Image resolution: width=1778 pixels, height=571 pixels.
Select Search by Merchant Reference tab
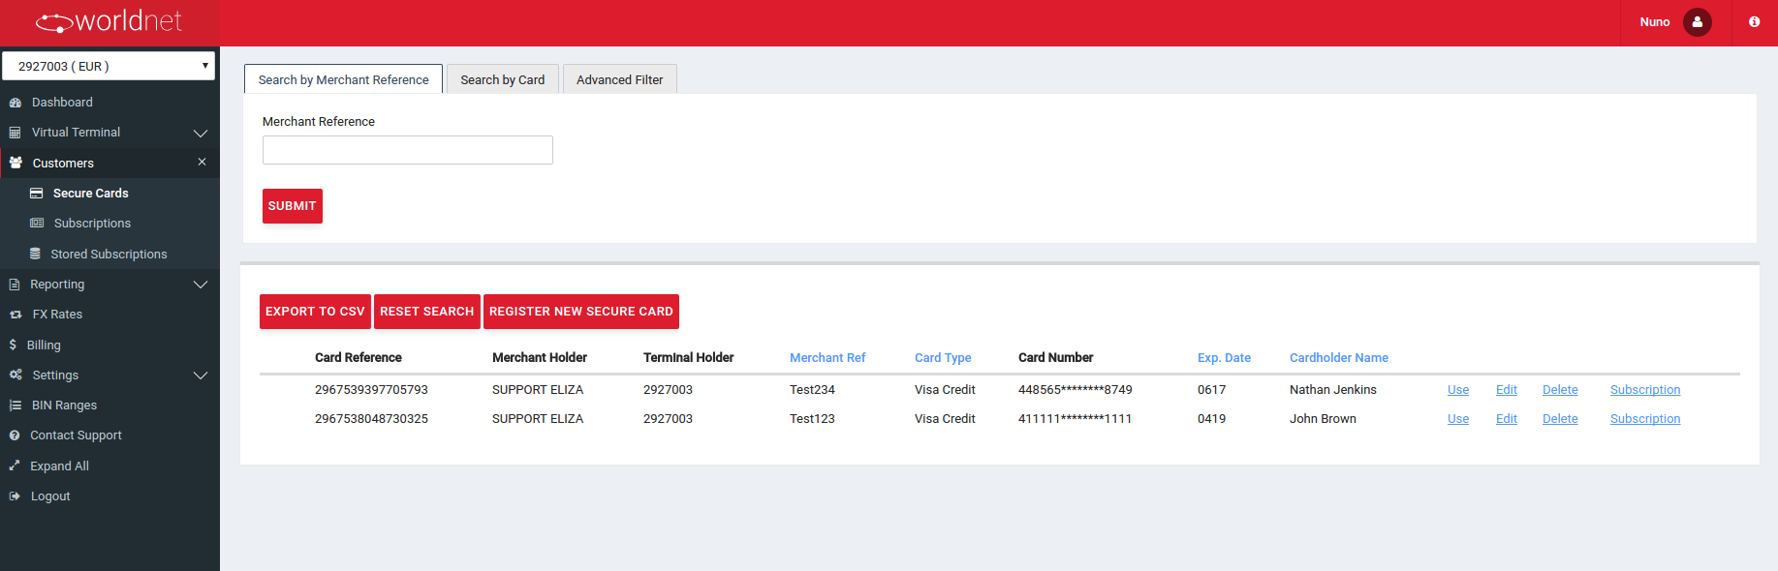click(343, 79)
